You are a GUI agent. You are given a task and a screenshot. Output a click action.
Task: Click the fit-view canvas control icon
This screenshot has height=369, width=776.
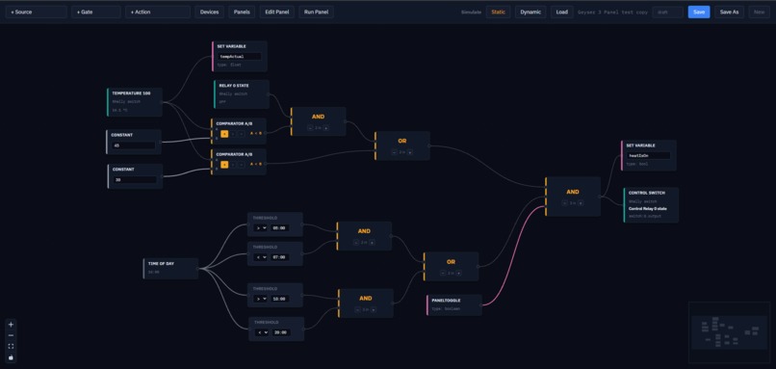pos(11,346)
